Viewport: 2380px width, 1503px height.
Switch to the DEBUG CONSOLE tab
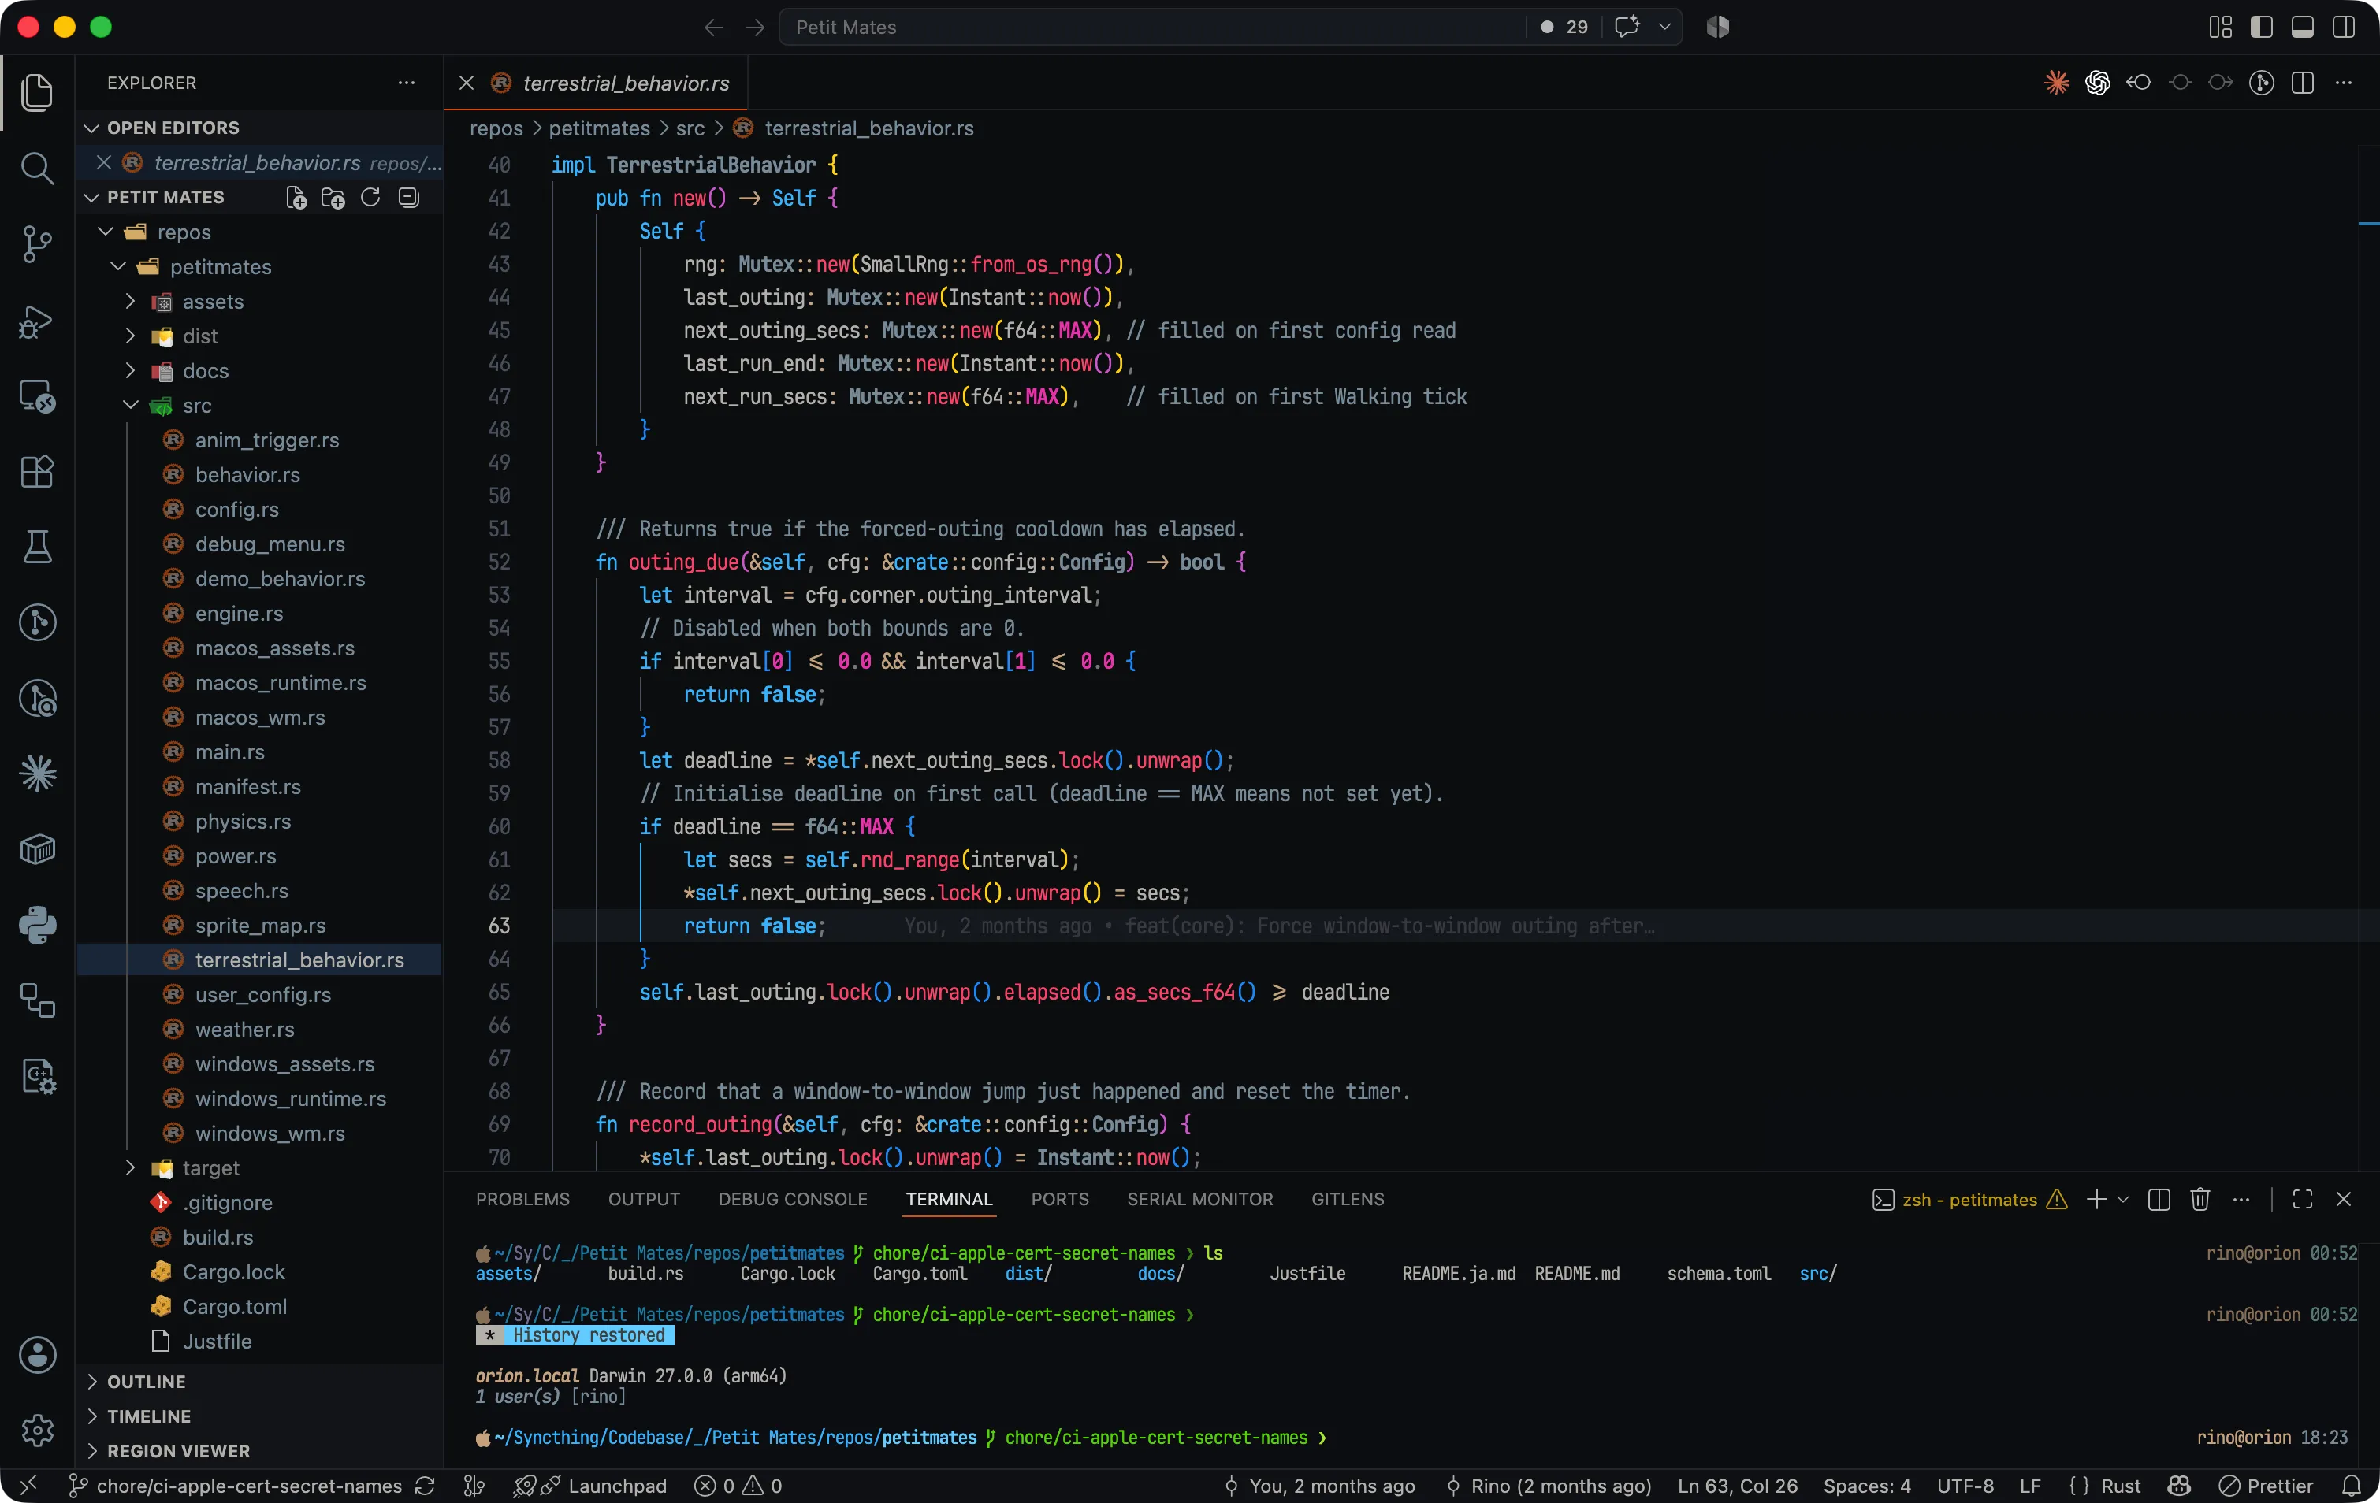793,1199
